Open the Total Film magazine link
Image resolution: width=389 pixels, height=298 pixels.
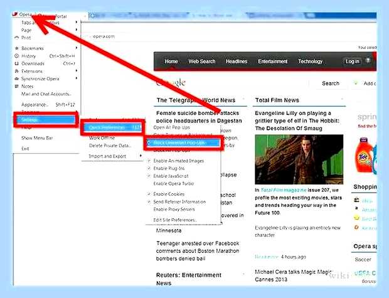point(284,190)
